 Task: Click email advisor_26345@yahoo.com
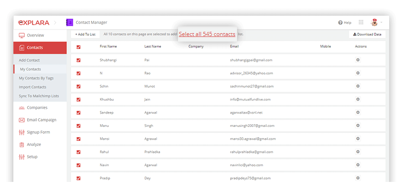click(x=251, y=73)
